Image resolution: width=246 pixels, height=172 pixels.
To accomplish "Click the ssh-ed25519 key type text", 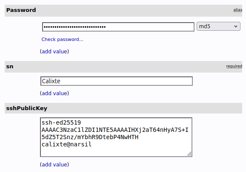I will click(x=61, y=122).
